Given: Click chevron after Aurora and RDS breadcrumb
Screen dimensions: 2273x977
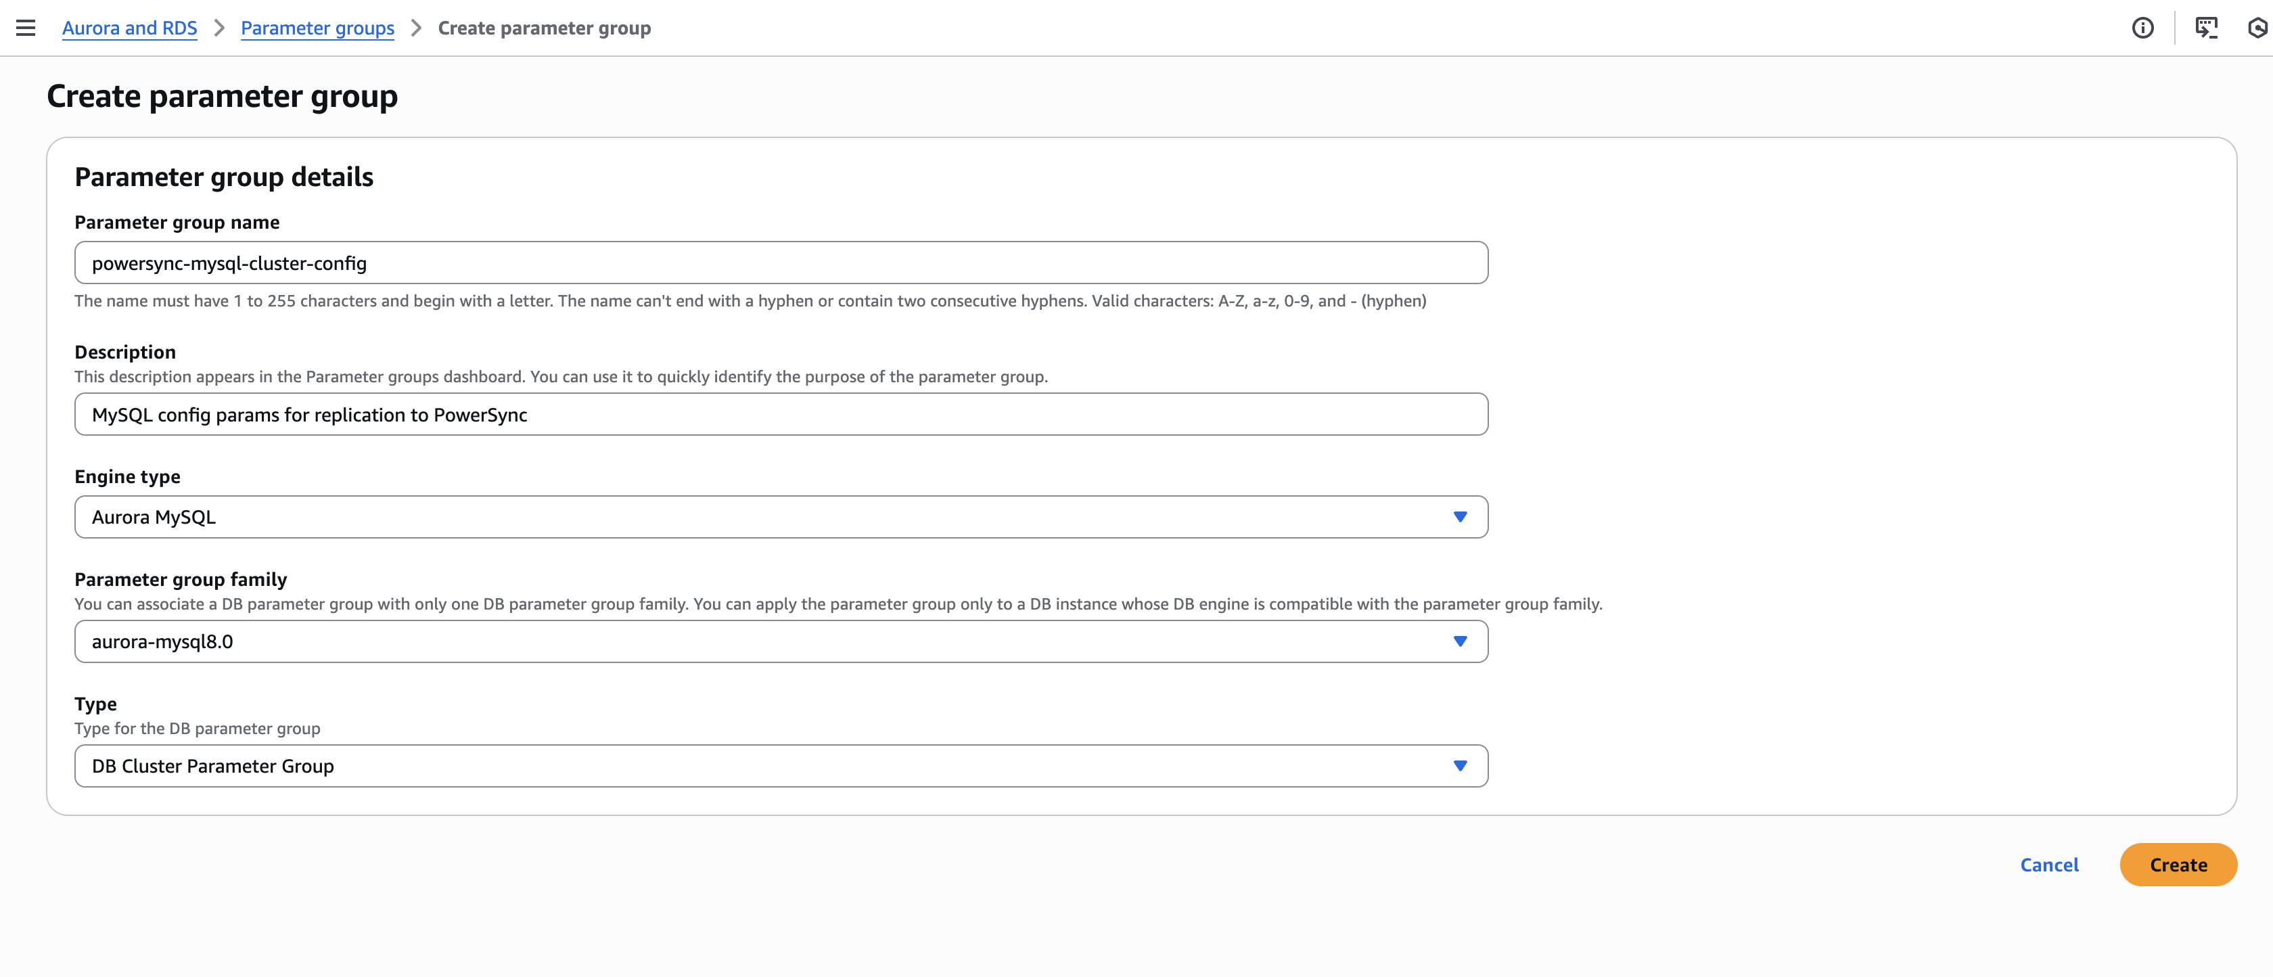Looking at the screenshot, I should 220,28.
